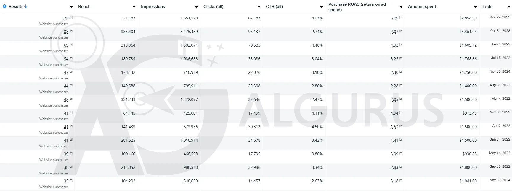Open the Amount spent column dropdown
The height and width of the screenshot is (191, 512).
[x=476, y=7]
